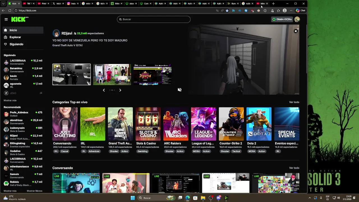359x202 pixels.
Task: Toggle the read aloud icon in address bar
Action: point(222,11)
